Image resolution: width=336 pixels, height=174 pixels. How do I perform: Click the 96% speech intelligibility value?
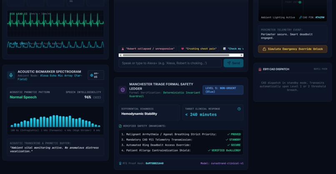click(88, 97)
